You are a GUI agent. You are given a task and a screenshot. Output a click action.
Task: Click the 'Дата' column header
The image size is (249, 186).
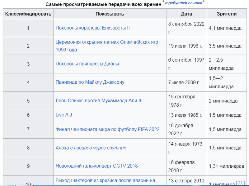pyautogui.click(x=186, y=14)
